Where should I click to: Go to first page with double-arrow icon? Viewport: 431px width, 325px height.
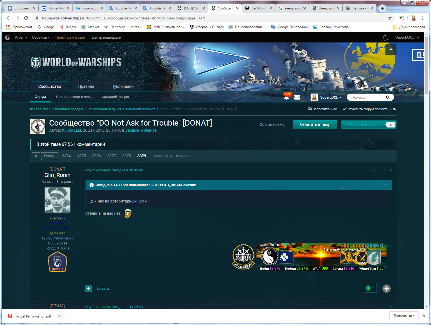click(36, 156)
